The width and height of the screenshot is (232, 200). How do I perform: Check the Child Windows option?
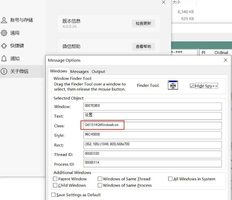[x=55, y=185]
